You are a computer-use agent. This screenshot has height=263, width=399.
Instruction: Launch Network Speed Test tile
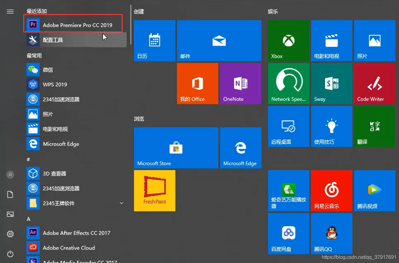coord(288,83)
